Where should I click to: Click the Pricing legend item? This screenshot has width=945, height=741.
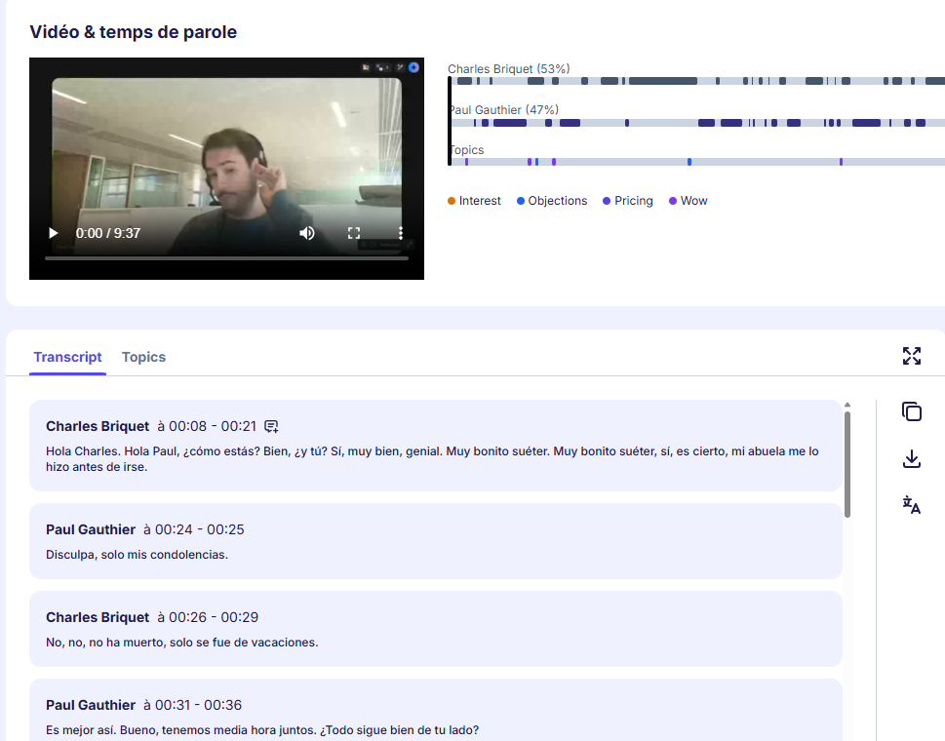point(628,201)
